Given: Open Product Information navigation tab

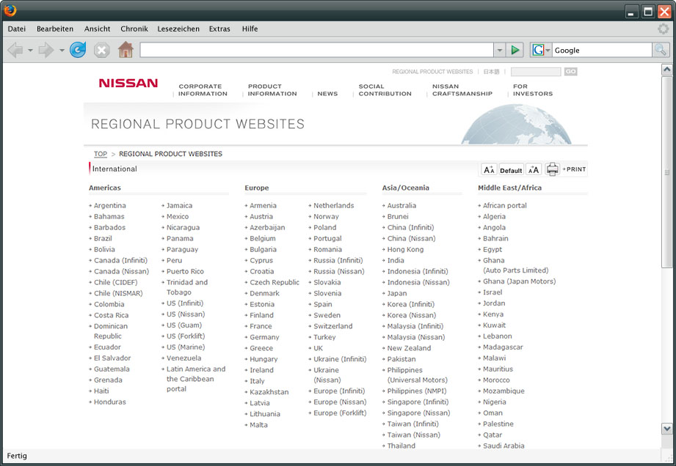Looking at the screenshot, I should click(272, 90).
